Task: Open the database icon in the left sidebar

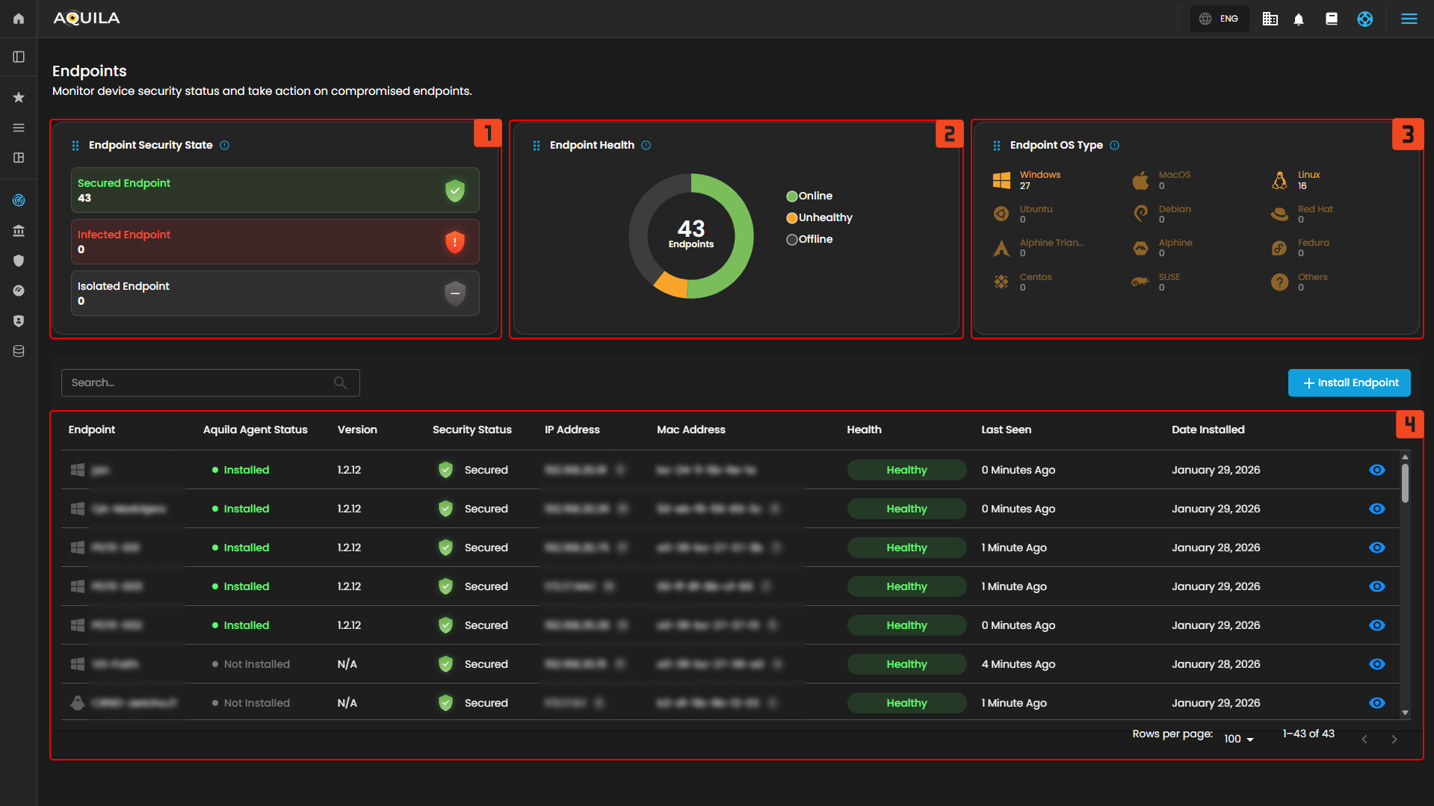Action: [19, 351]
